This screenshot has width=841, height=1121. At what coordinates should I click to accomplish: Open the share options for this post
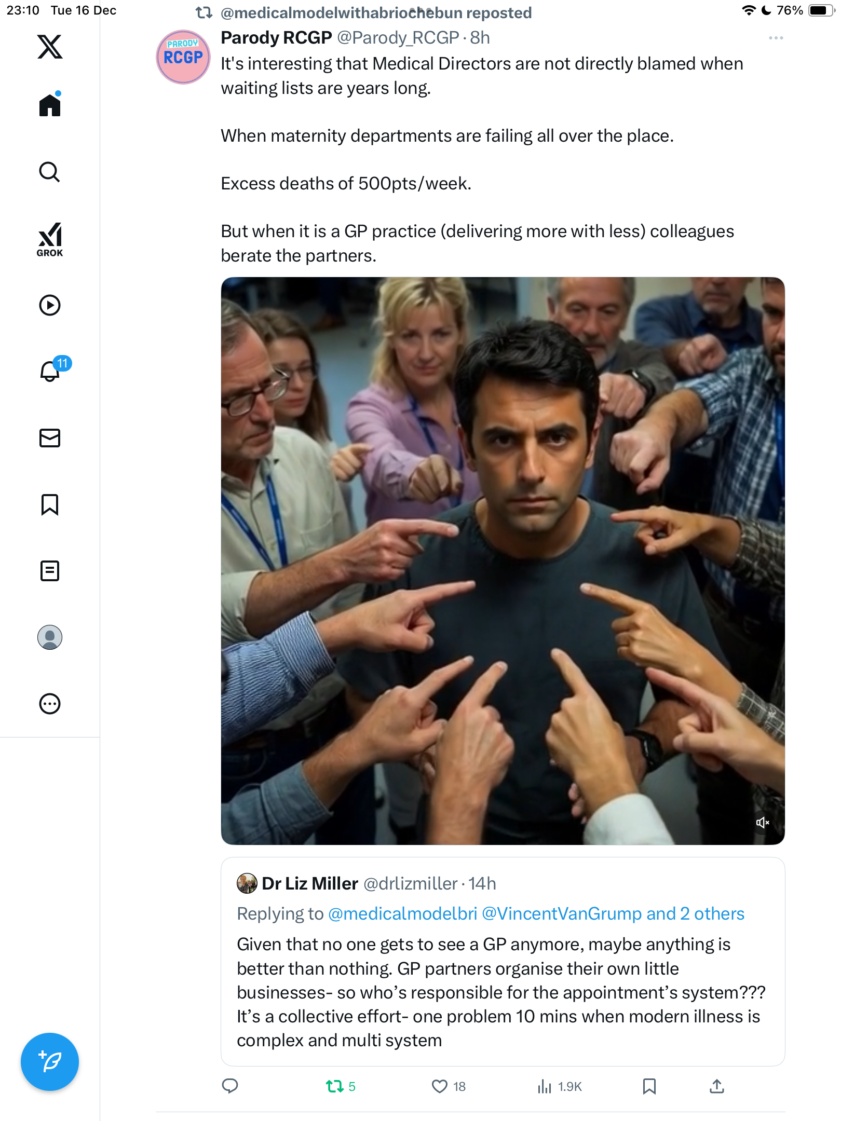(x=717, y=1086)
